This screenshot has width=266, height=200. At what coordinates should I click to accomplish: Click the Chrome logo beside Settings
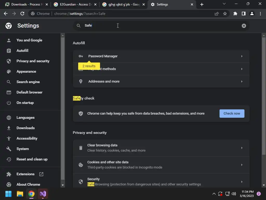(x=9, y=26)
